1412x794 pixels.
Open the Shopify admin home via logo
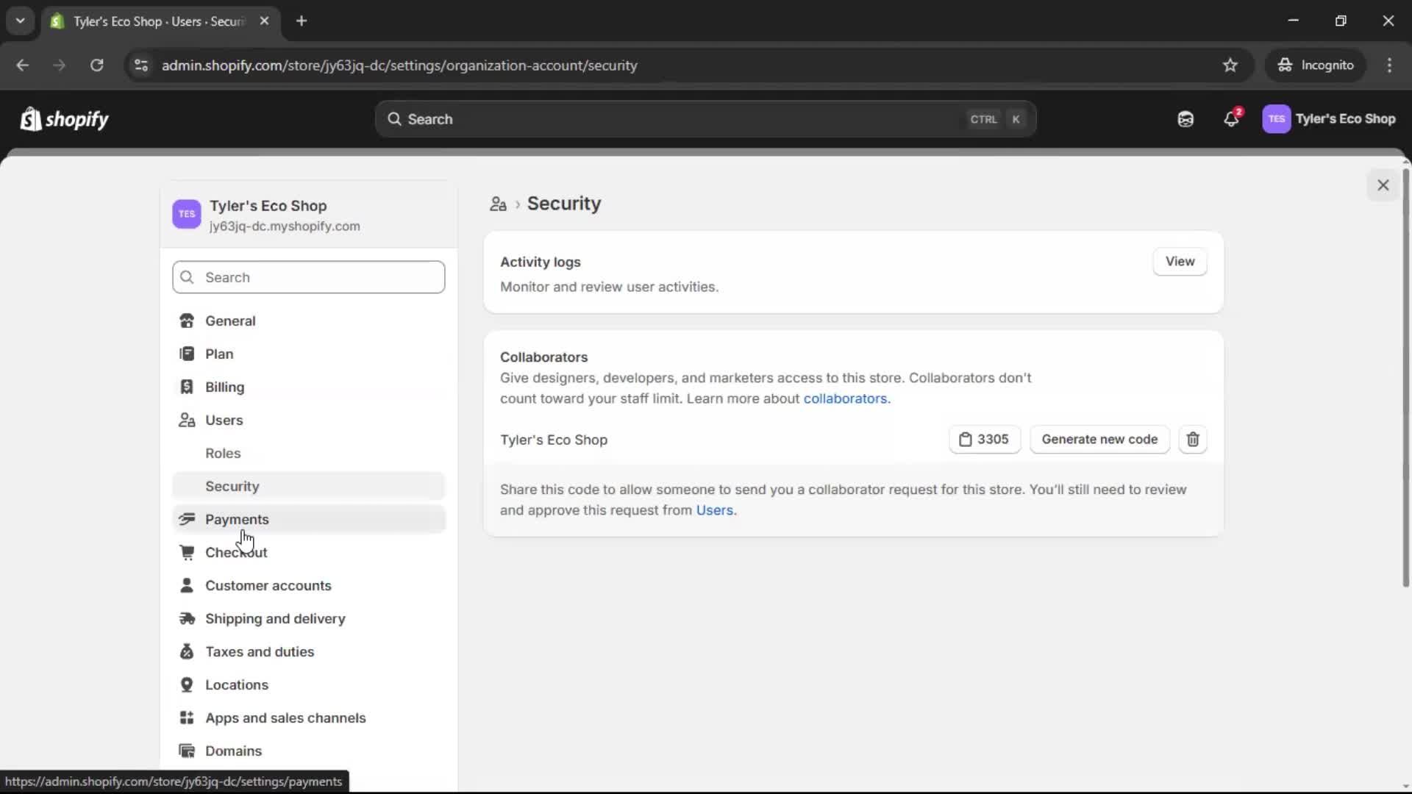65,119
